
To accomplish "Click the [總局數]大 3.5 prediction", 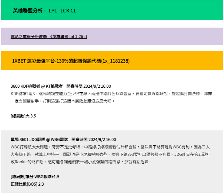I will 23,116.
